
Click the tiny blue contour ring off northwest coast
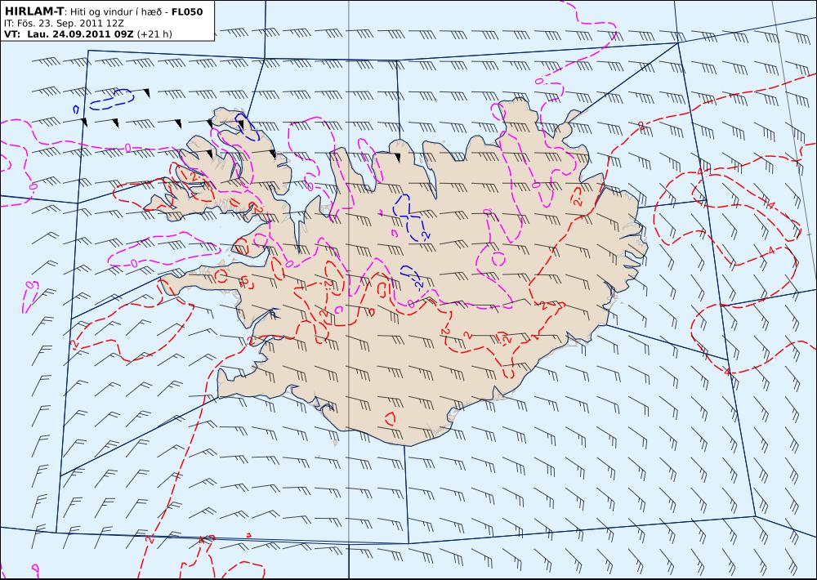76,109
